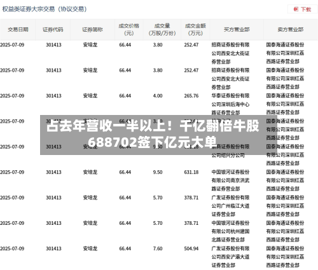Click the 证券代码 column header
The height and width of the screenshot is (270, 318).
53,30
